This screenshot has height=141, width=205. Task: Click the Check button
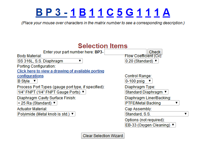point(155,52)
